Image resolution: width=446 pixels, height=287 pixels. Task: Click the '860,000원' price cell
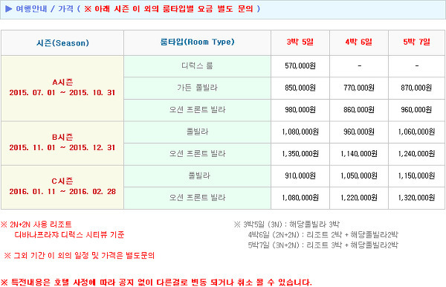[x=359, y=110]
